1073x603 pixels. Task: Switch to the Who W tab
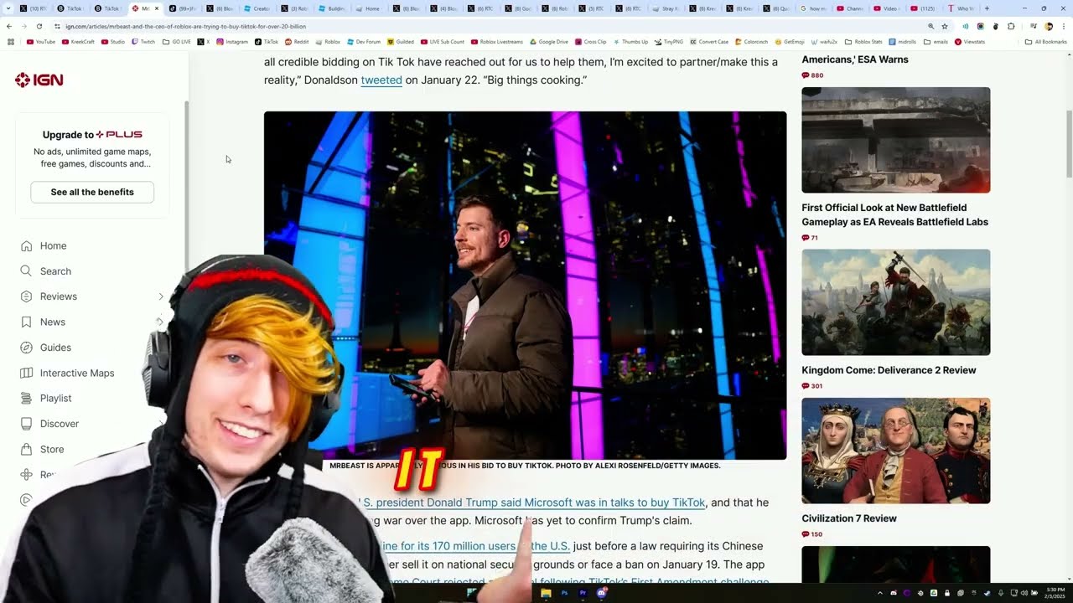(x=962, y=8)
